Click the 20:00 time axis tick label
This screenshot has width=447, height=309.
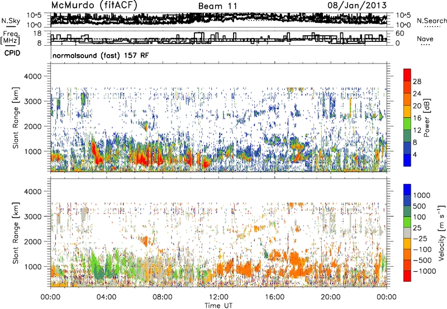point(331,297)
